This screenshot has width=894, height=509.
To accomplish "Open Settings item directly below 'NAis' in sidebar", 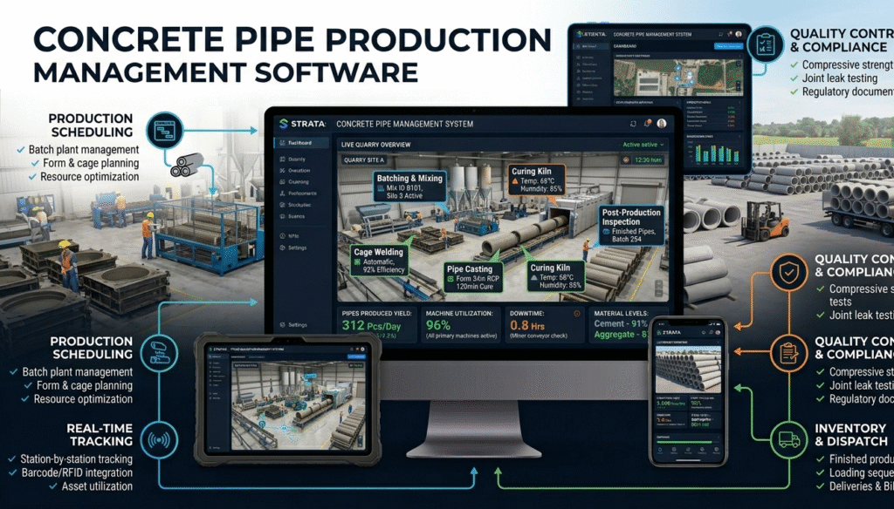I will pyautogui.click(x=293, y=248).
